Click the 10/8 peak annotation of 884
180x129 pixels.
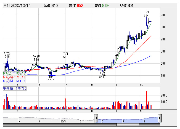coord(147,14)
